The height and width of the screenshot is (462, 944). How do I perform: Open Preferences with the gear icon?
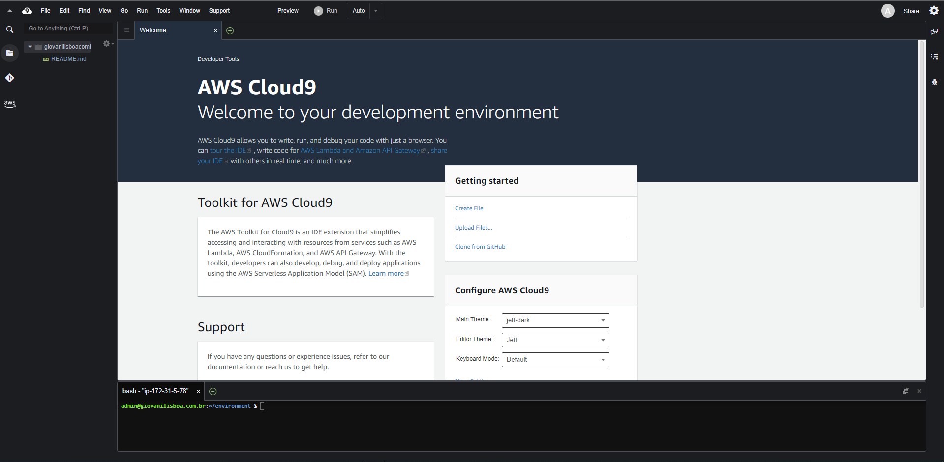click(x=934, y=11)
